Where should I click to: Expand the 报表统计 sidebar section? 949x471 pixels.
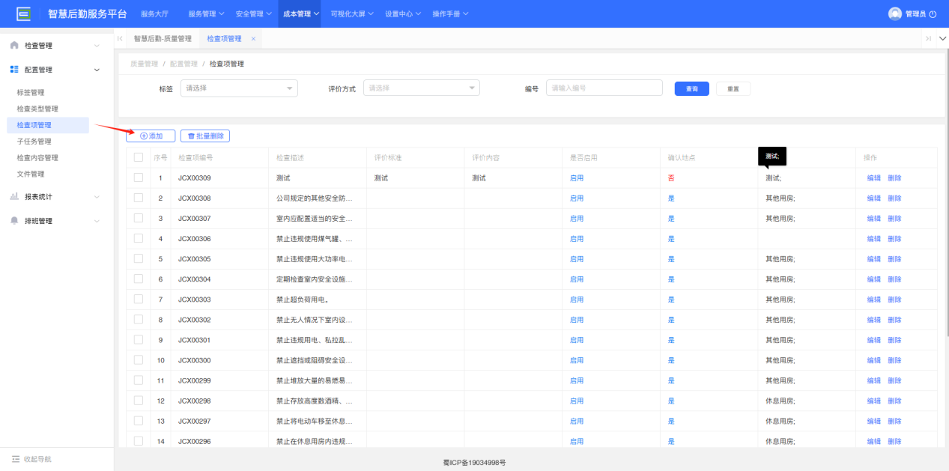[x=97, y=197]
